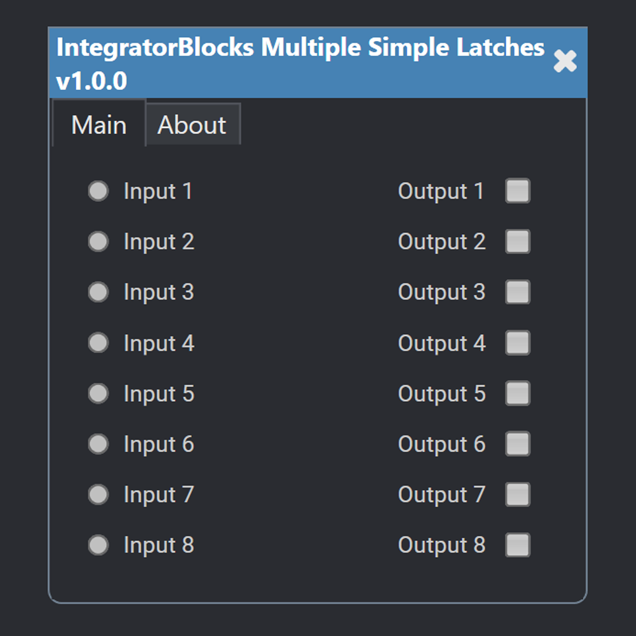The image size is (636, 636).
Task: Close the Multiple Simple Latches window
Action: (565, 61)
